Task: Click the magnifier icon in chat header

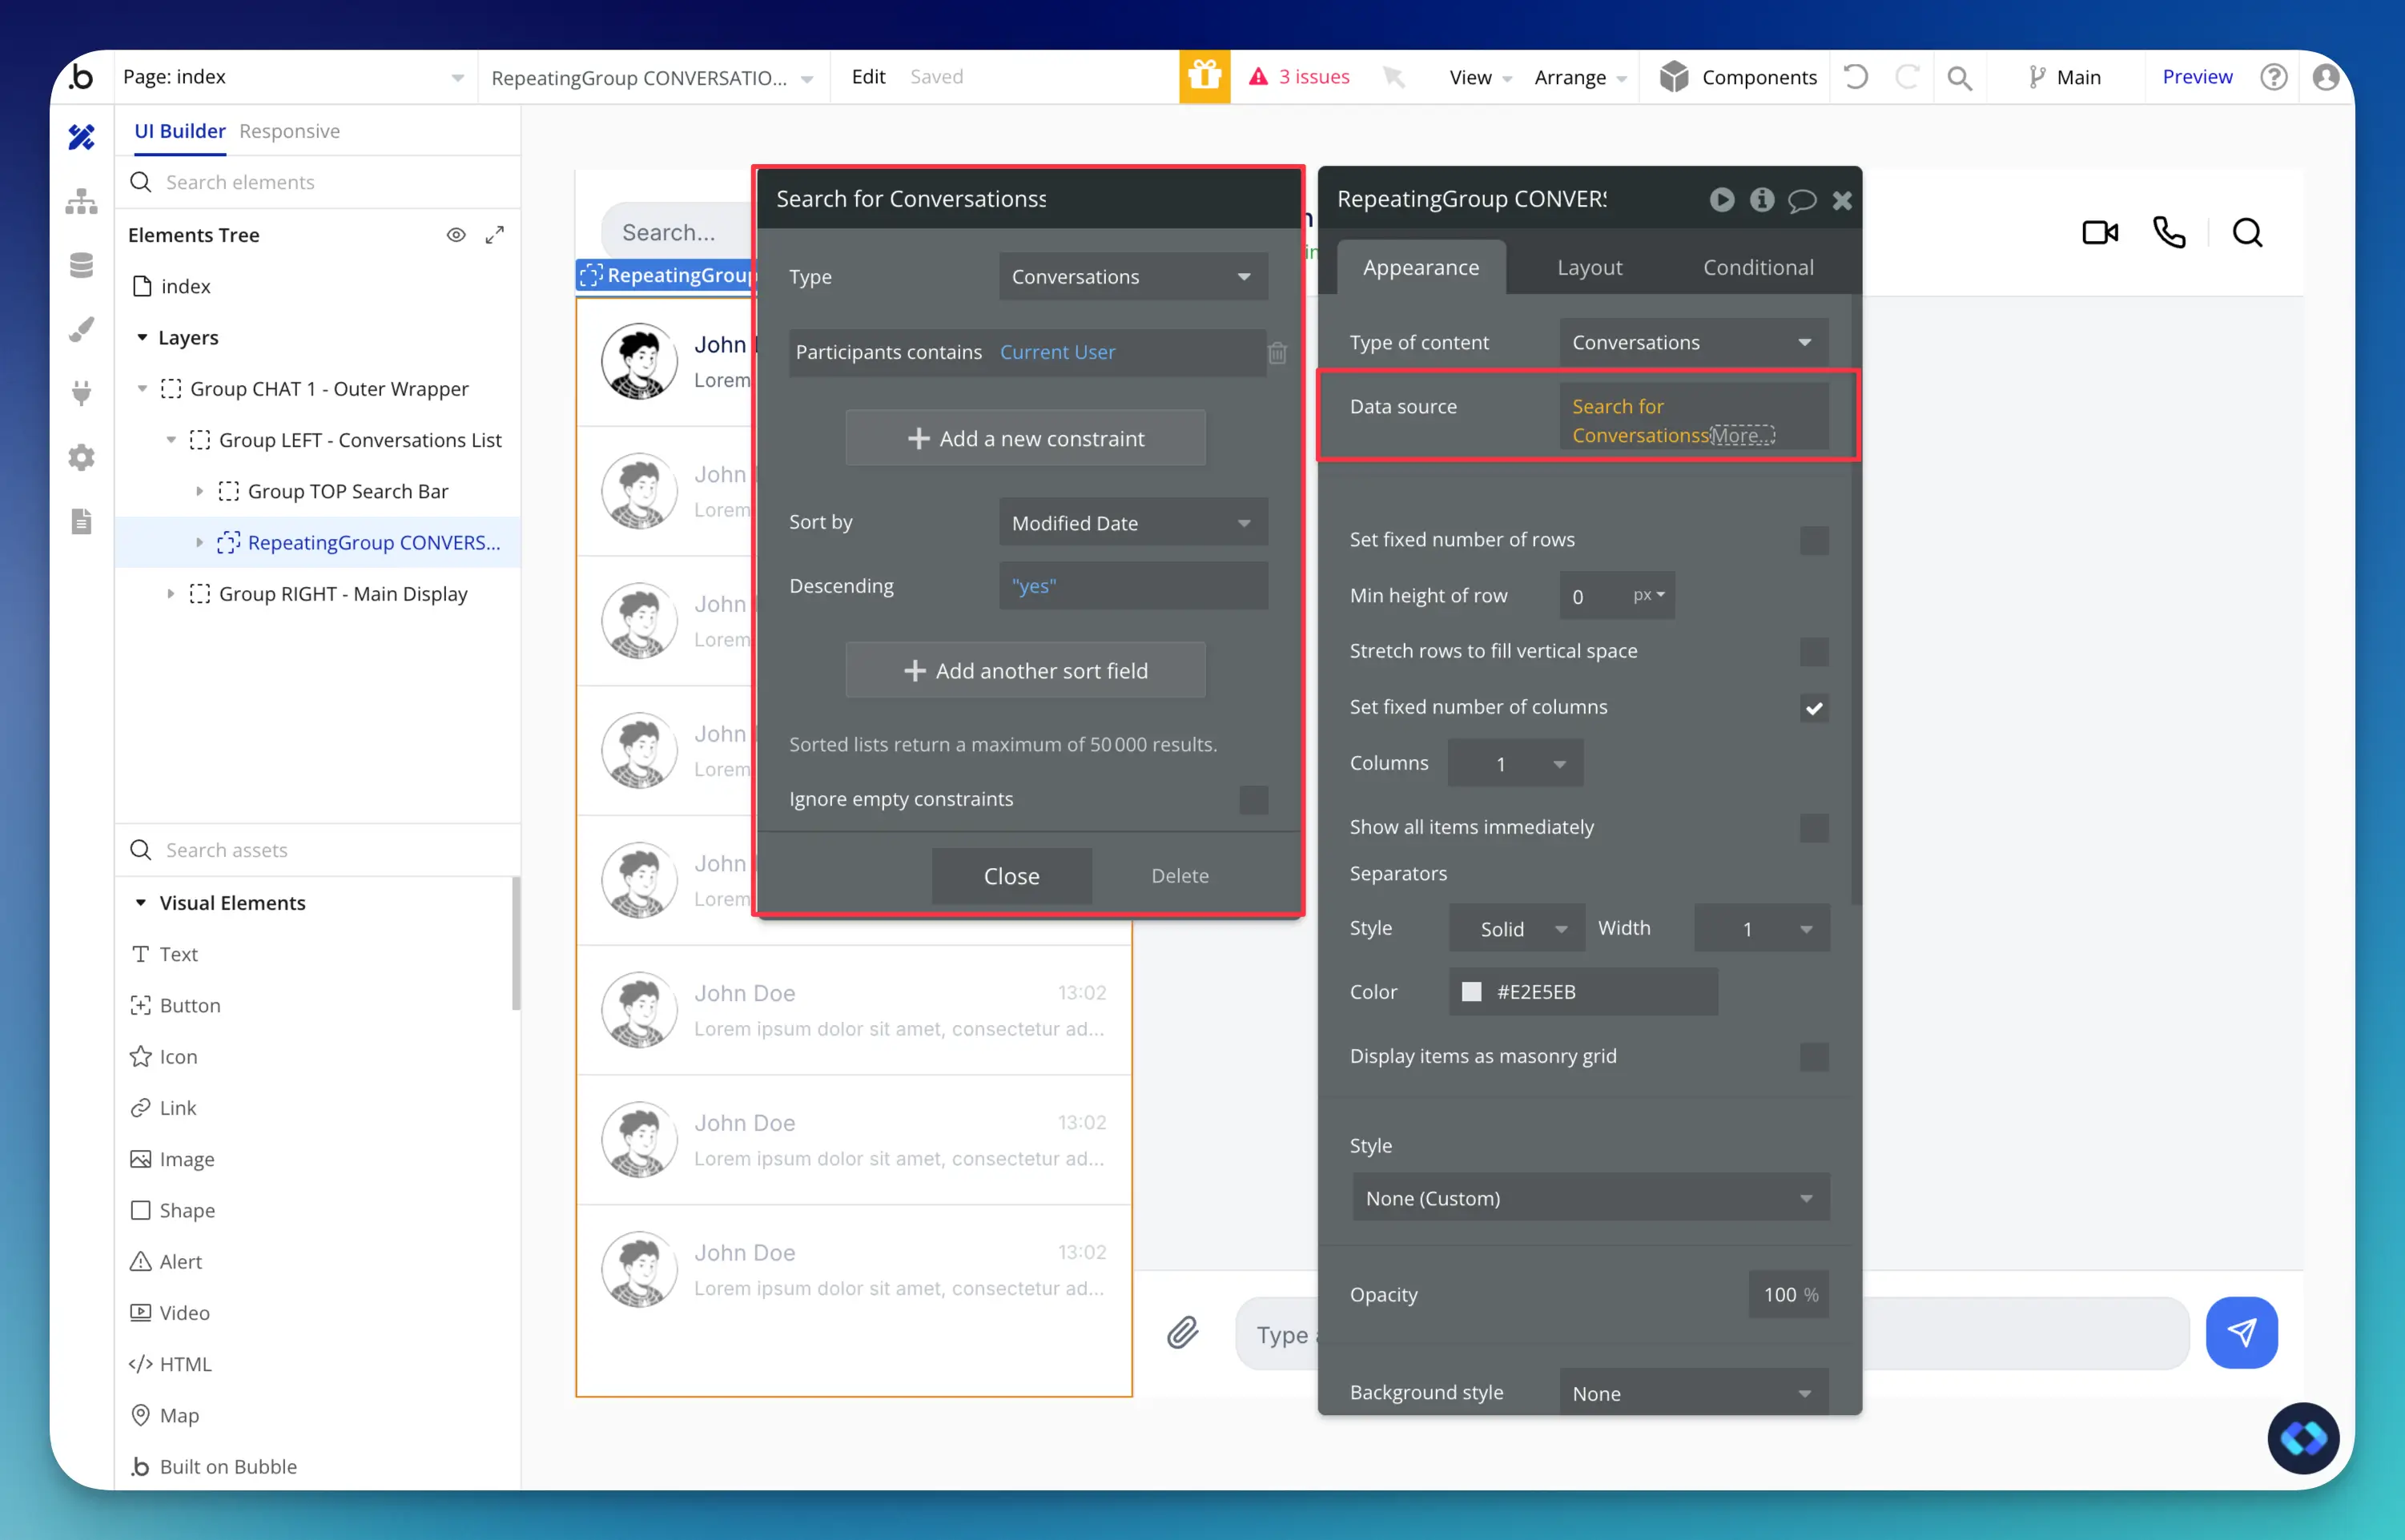Action: point(2247,233)
